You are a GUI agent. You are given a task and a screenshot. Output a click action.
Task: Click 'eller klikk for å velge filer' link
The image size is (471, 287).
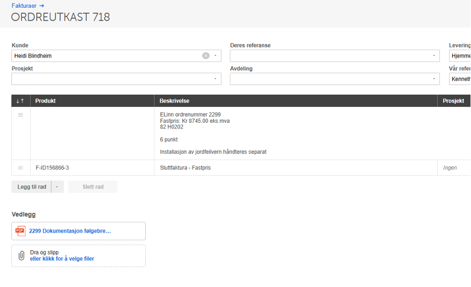62,259
